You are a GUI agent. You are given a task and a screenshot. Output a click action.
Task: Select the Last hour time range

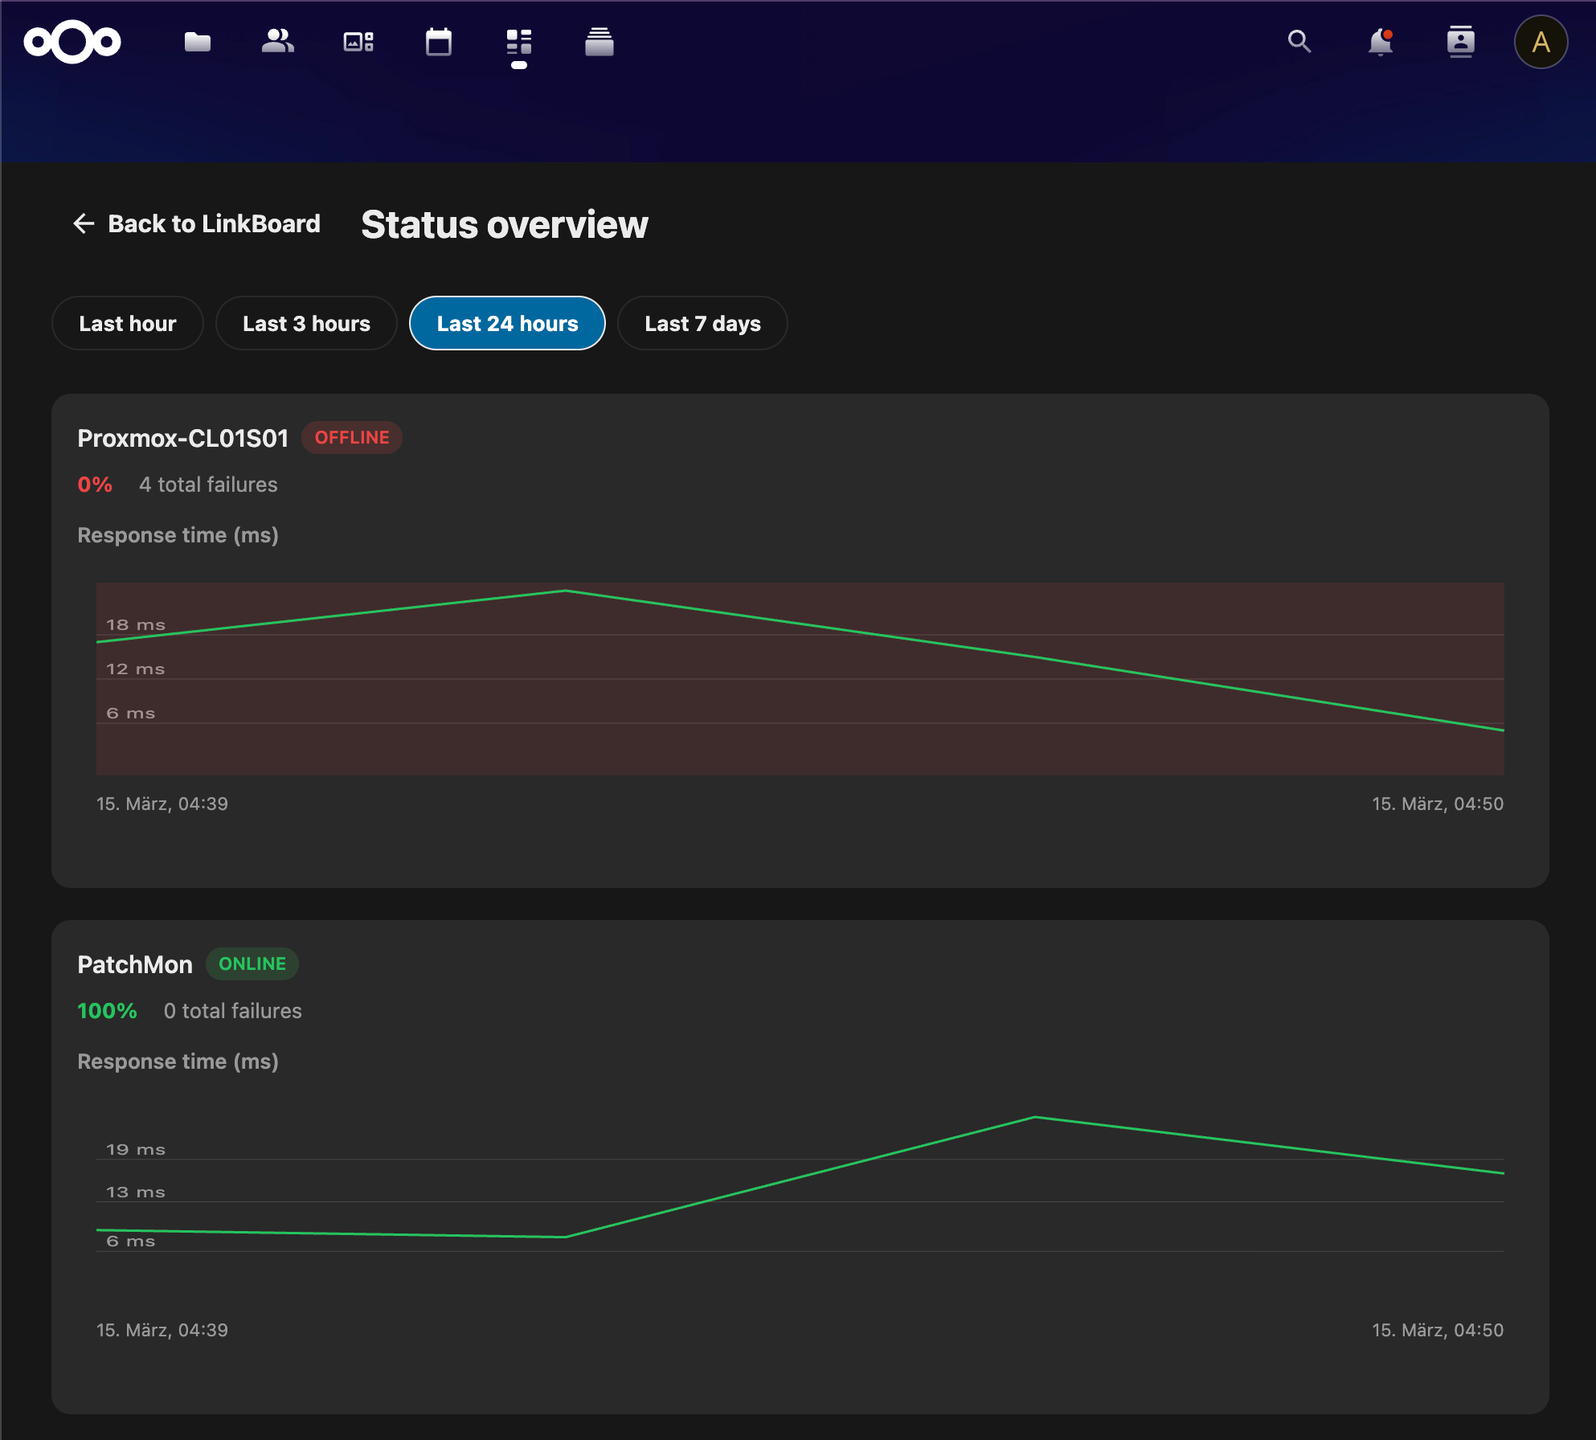(127, 323)
